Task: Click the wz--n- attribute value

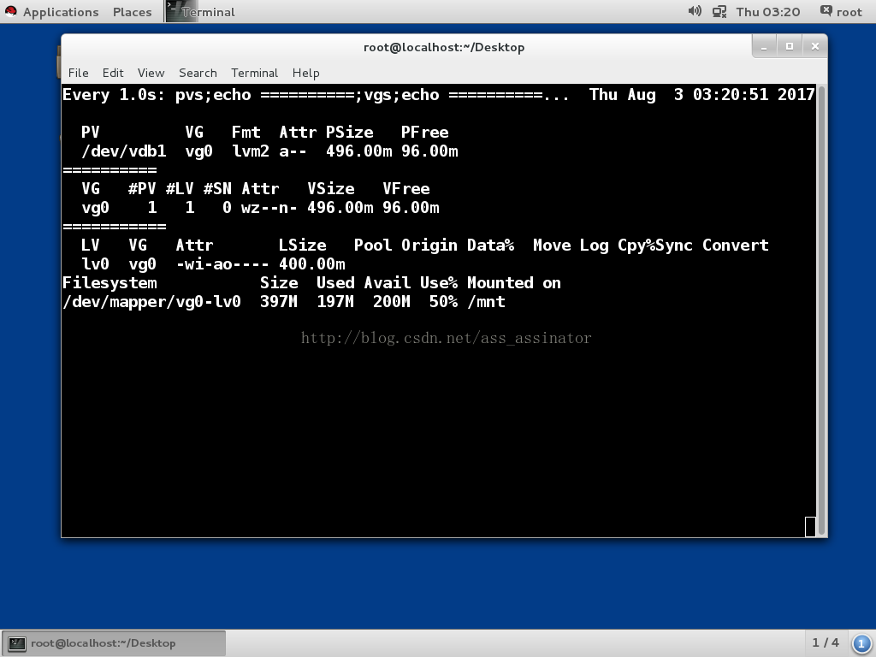Action: click(x=269, y=208)
